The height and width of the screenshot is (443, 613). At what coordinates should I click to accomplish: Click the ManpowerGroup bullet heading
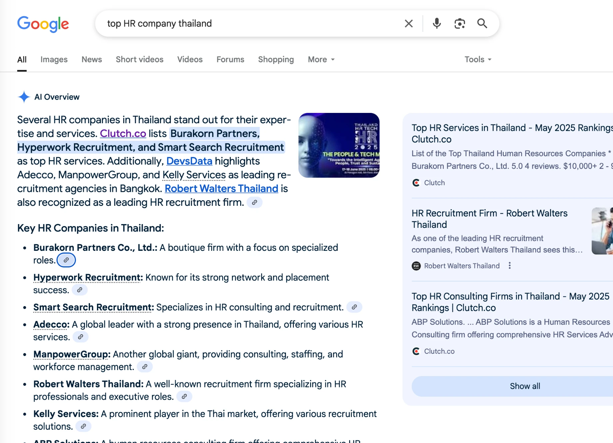click(72, 354)
